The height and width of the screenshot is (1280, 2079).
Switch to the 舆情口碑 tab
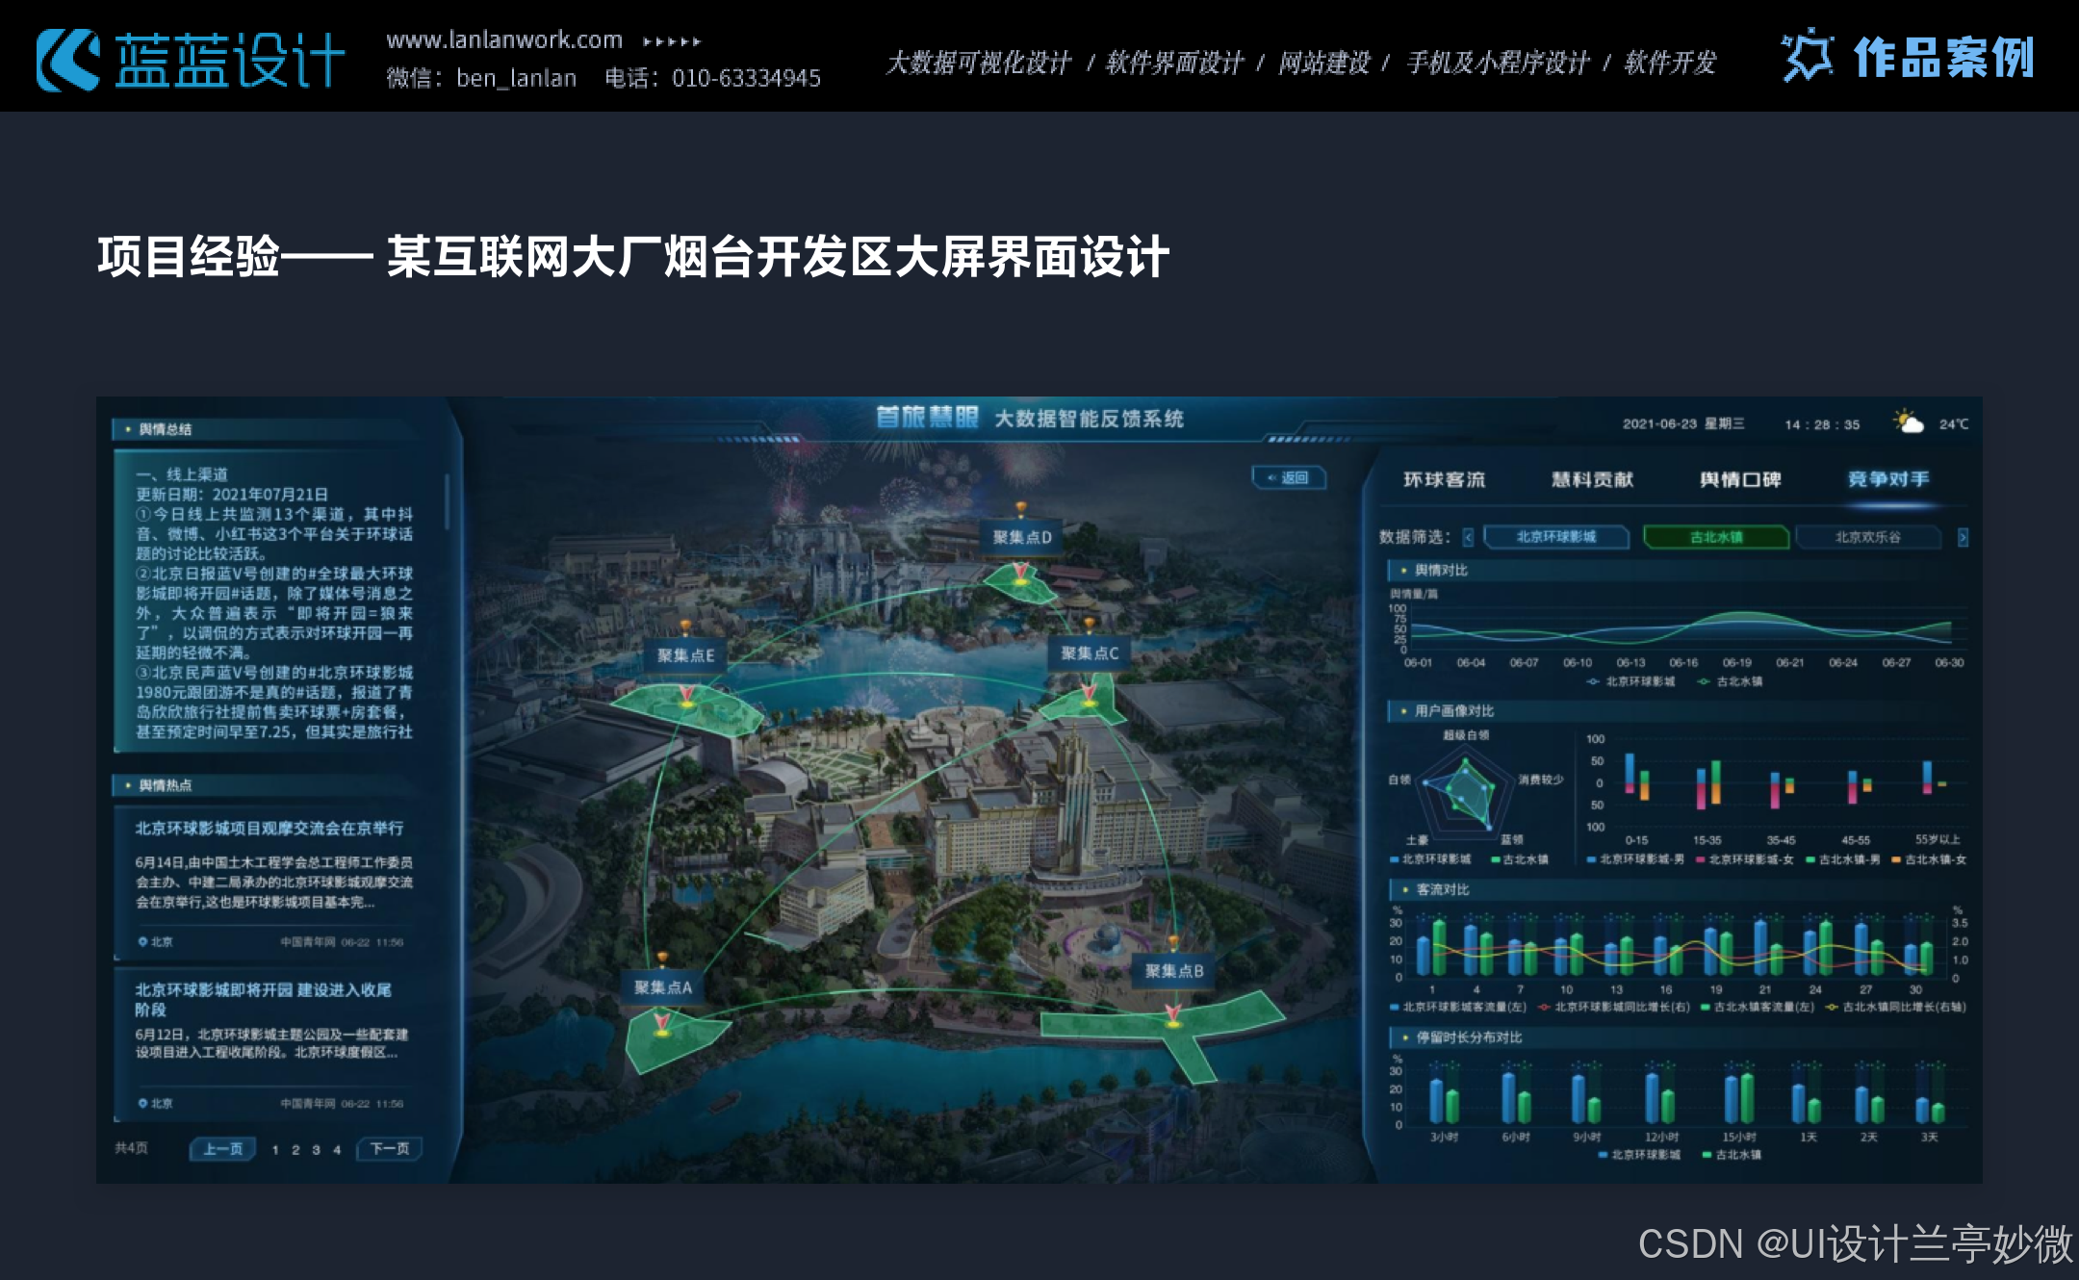point(1740,479)
